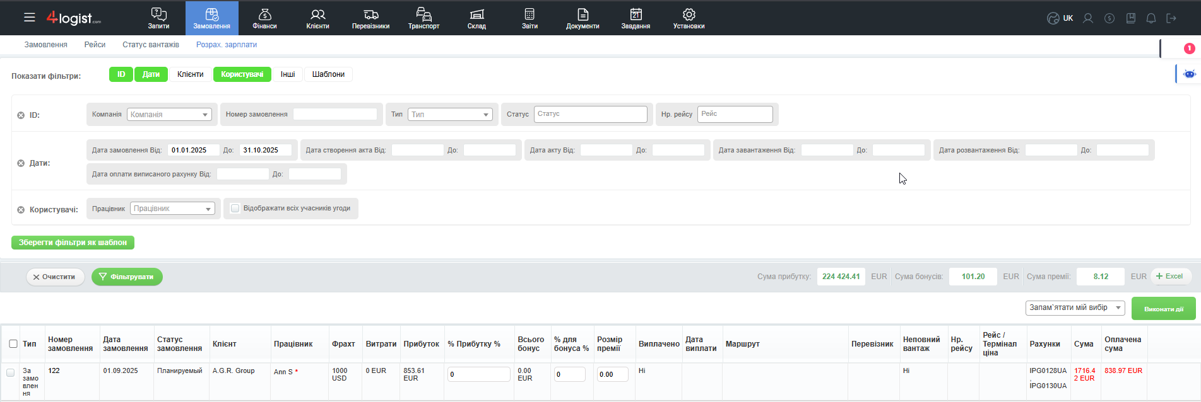The width and height of the screenshot is (1201, 402).
Task: Enable Відображати всіх учасників угоди checkbox
Action: (235, 209)
